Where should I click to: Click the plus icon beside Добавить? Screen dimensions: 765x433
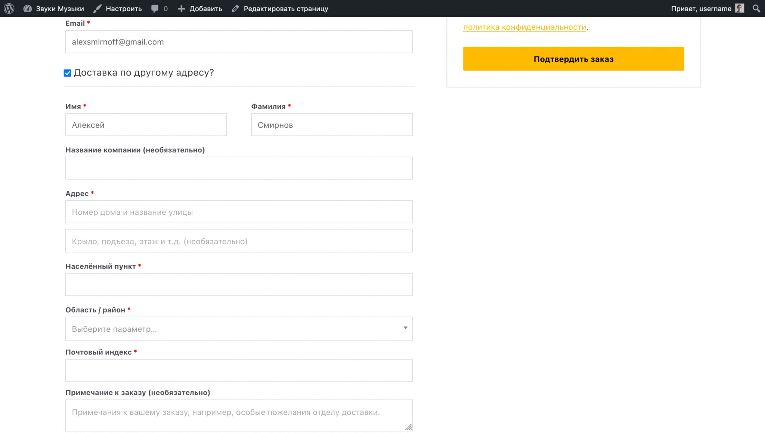(182, 9)
